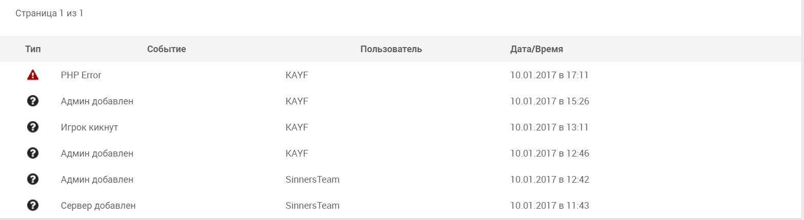Click the red warning icon for PHP Error
804x220 pixels.
tap(33, 75)
